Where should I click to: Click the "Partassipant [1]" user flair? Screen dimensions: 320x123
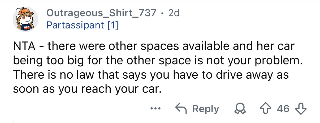(82, 25)
